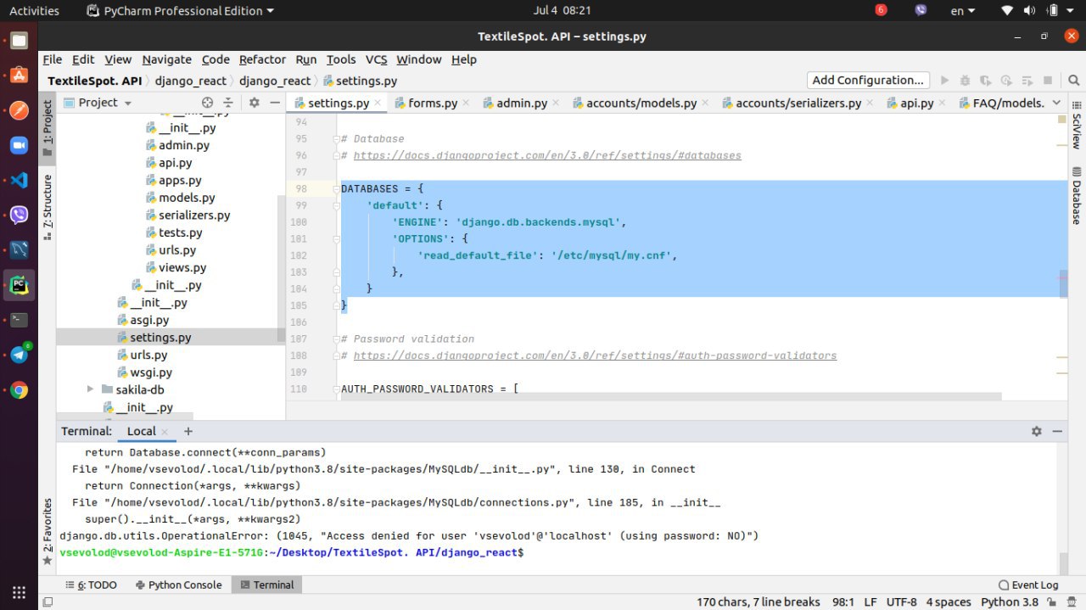
Task: Open the VCS menu
Action: (x=376, y=59)
